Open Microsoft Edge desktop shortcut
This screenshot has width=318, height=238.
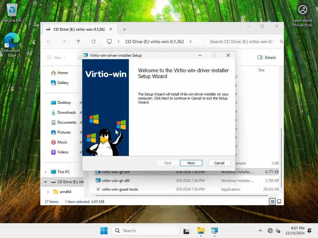pos(12,45)
